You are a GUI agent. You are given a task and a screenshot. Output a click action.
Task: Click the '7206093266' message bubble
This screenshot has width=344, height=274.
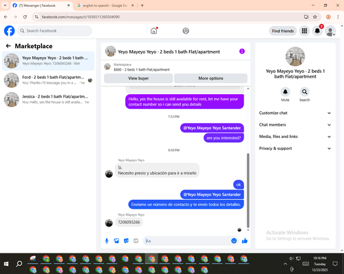(x=129, y=222)
